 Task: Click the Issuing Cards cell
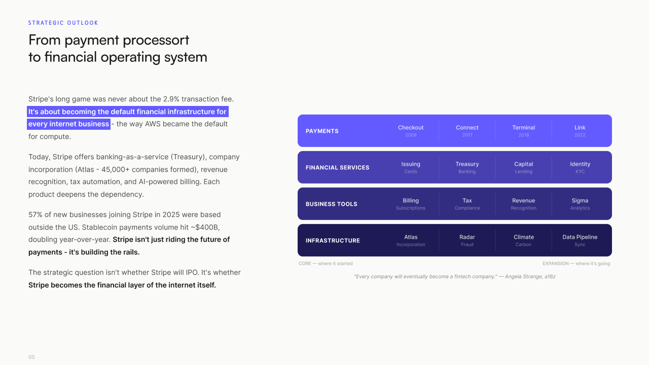[411, 167]
